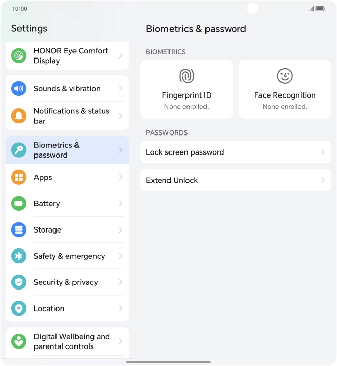Screen dimensions: 337x366
Task: Tap the battery status indicator
Action: (x=321, y=9)
